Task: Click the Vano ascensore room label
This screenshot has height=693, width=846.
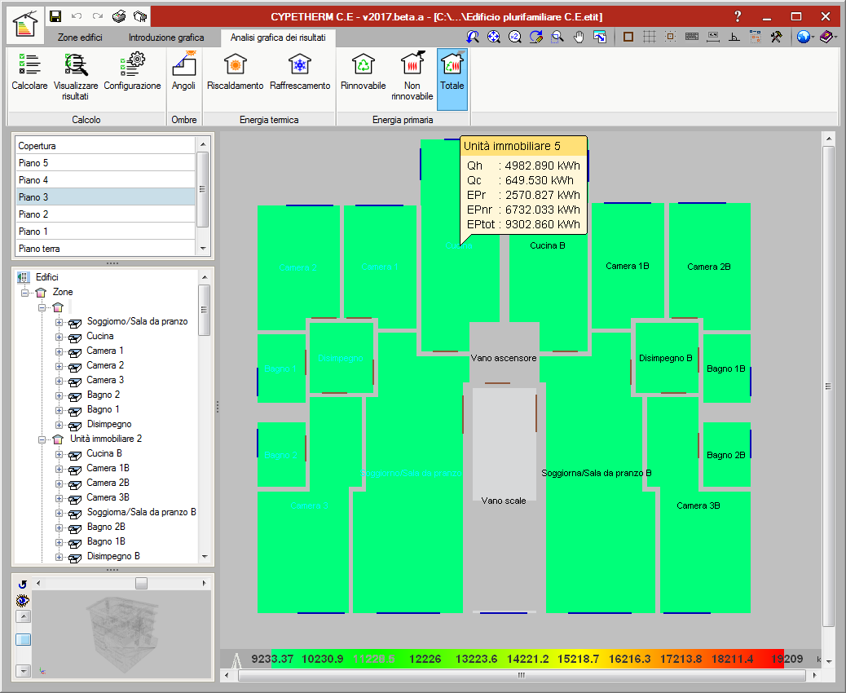Action: coord(504,358)
